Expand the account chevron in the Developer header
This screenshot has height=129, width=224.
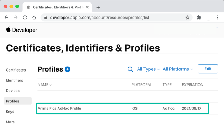coord(217,27)
